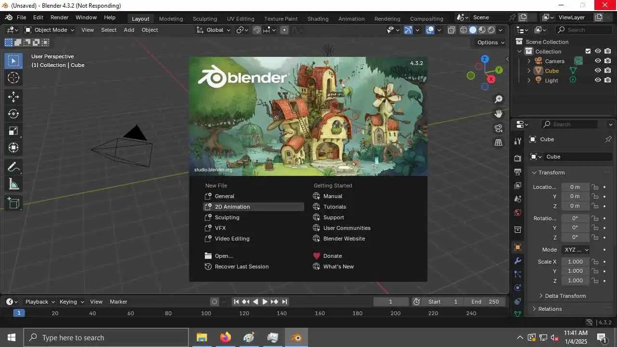Click the pan view hand icon
The width and height of the screenshot is (617, 347).
498,114
